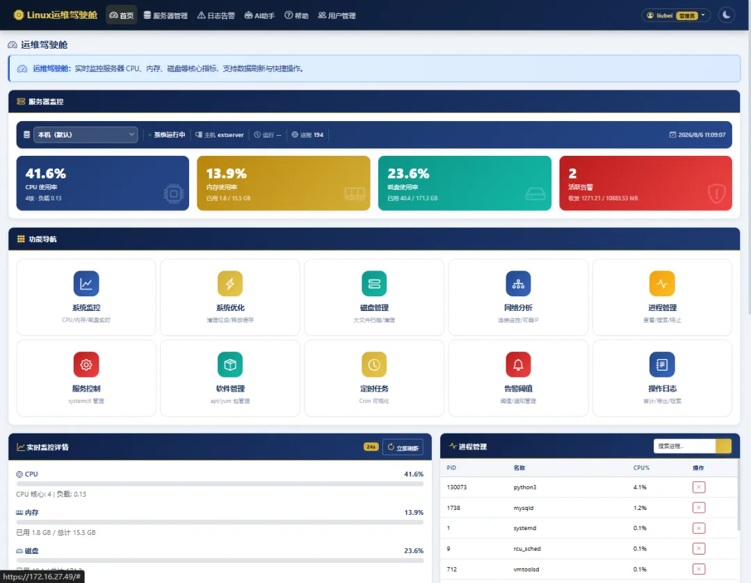751x583 pixels.
Task: Click the CPU% column header
Action: click(x=641, y=468)
